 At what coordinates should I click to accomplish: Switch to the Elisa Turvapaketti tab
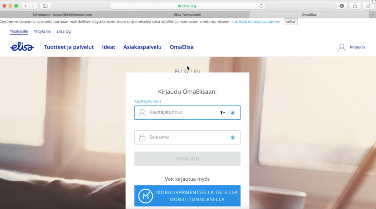click(x=187, y=15)
